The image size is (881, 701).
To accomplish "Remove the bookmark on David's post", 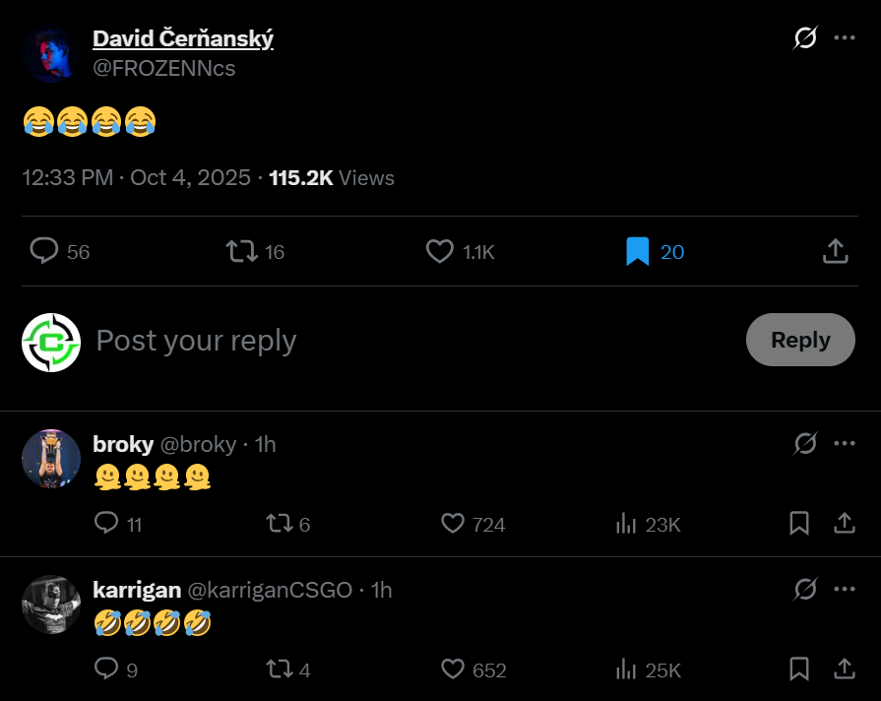I will 637,251.
